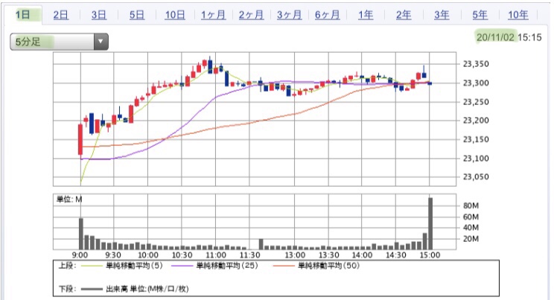Click the 単位: M volume unit label

pyautogui.click(x=69, y=200)
